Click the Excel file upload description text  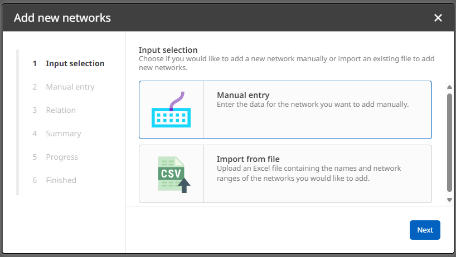pos(308,174)
